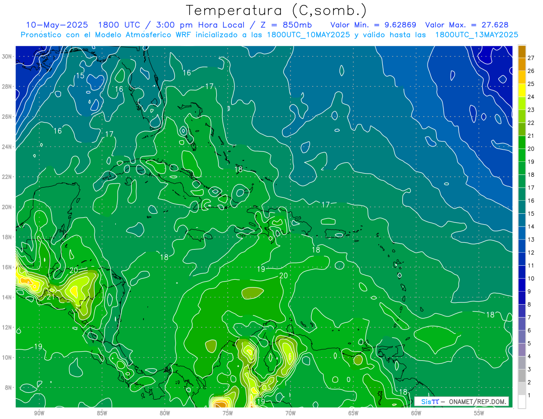Click the '11' value on the color scale
The height and width of the screenshot is (419, 543).
[531, 265]
